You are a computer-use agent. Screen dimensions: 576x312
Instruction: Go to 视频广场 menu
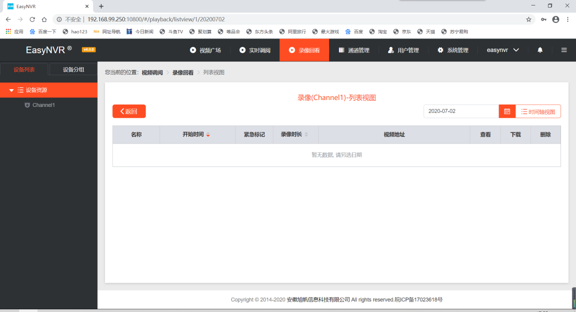pos(205,50)
